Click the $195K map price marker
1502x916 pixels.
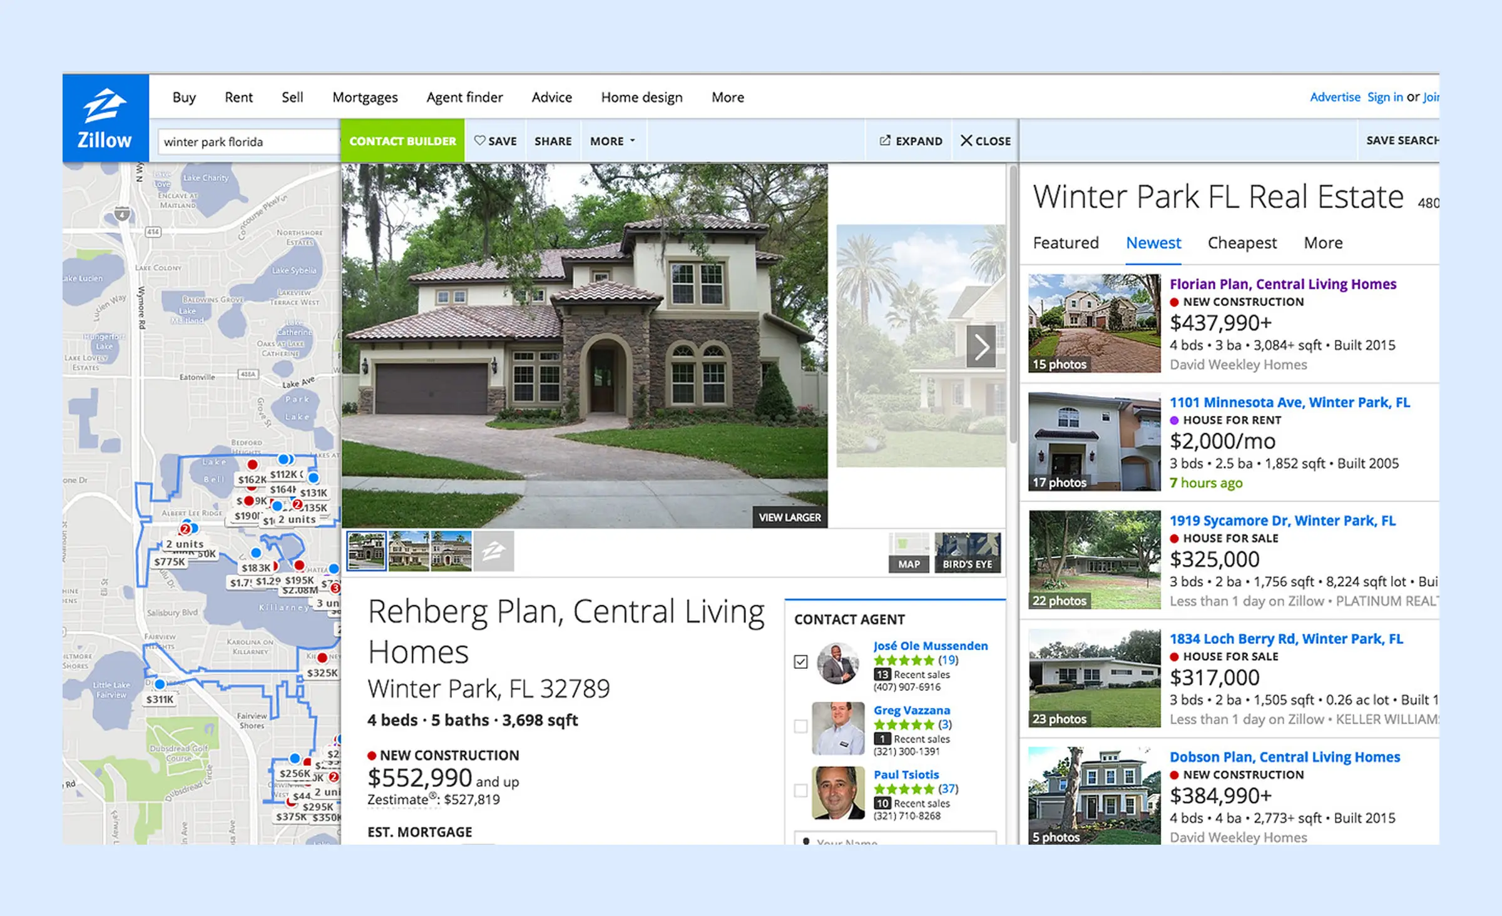point(299,581)
